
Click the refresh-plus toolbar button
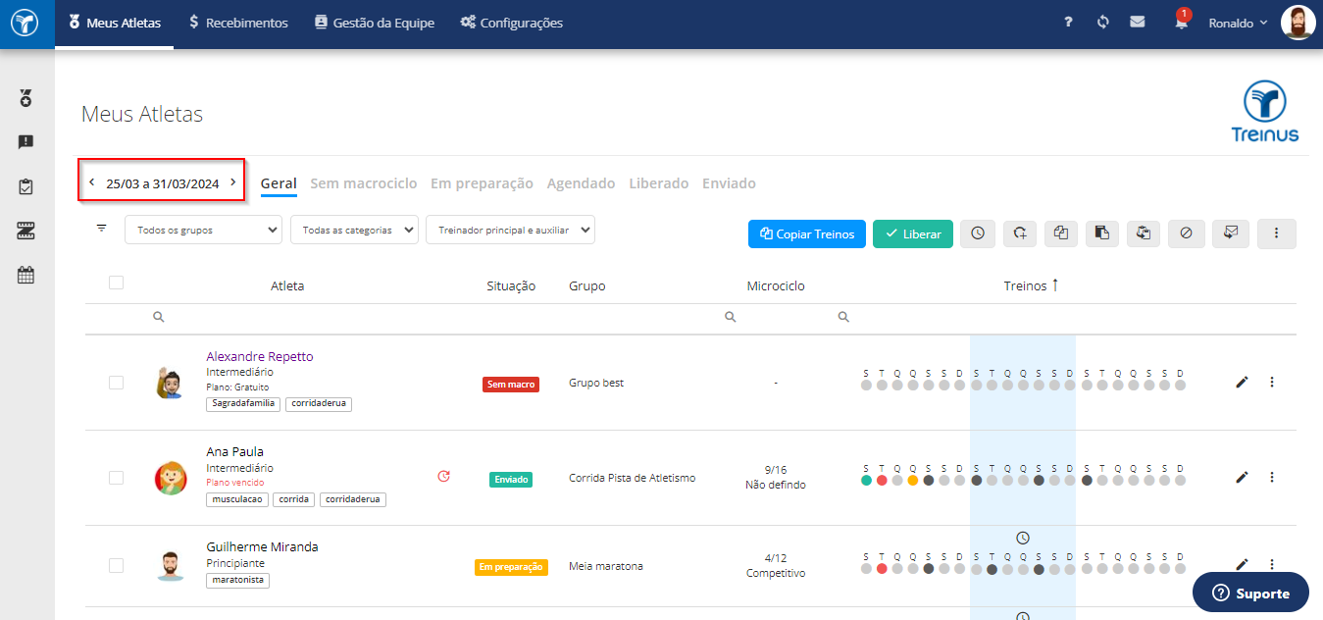coord(1020,233)
